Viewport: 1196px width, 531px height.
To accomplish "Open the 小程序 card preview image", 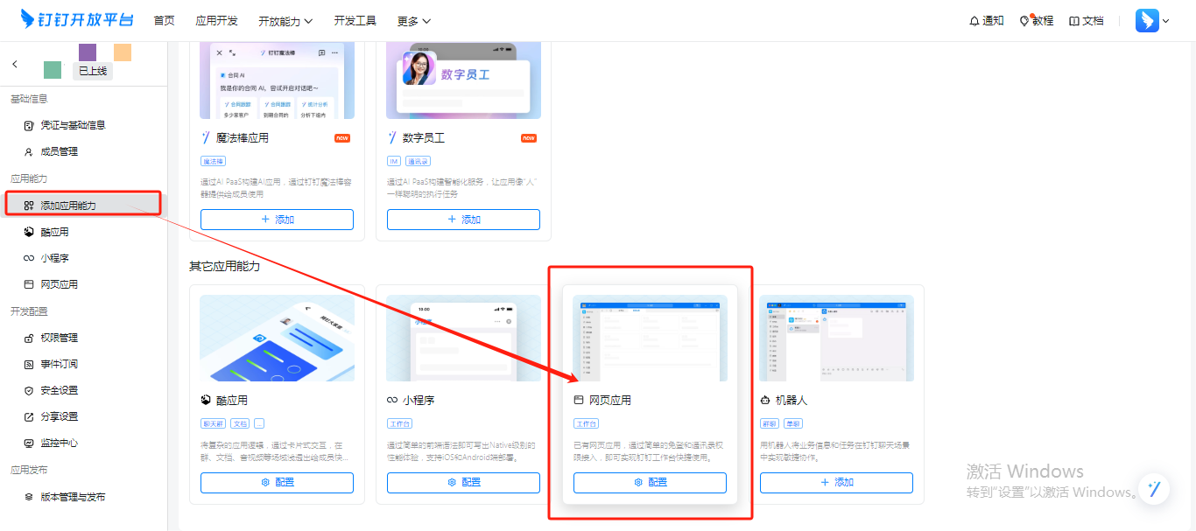I will click(x=463, y=338).
